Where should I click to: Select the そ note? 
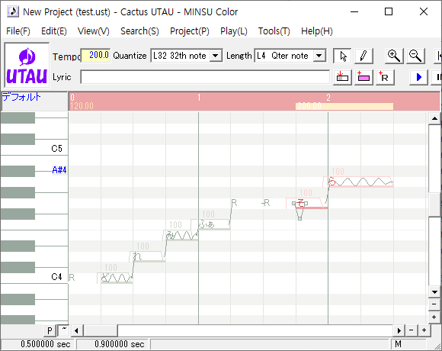pos(312,204)
